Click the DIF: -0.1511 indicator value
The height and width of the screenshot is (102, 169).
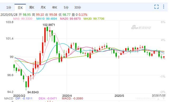coord(24,99)
